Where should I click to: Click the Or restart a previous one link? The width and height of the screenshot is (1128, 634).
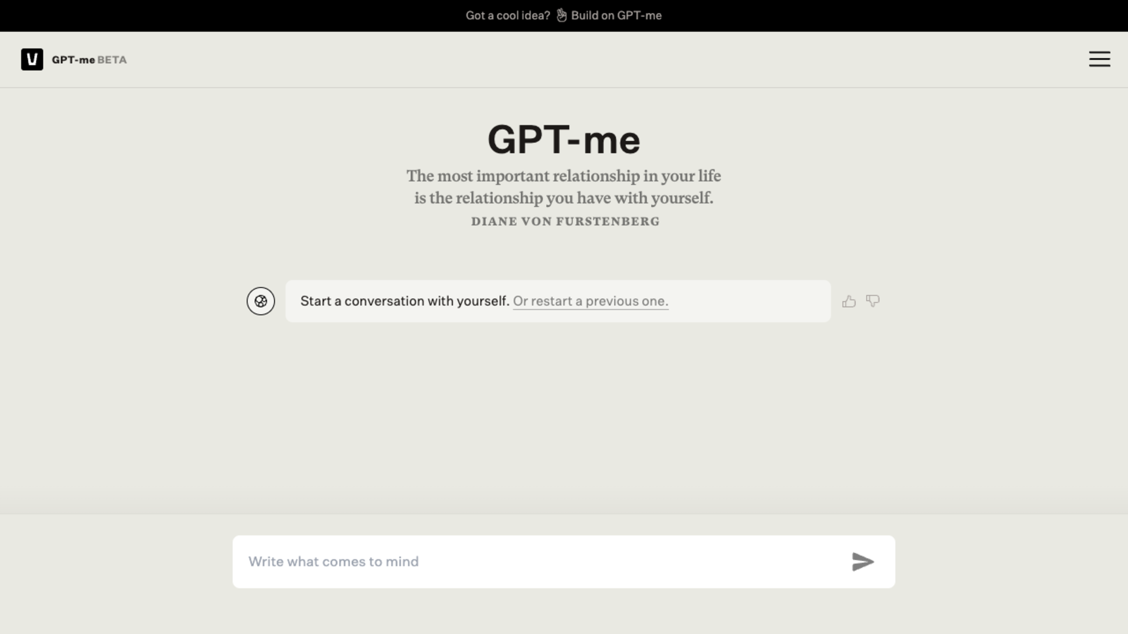pos(591,301)
